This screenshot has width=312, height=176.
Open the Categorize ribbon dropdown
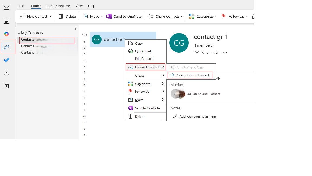pos(203,16)
